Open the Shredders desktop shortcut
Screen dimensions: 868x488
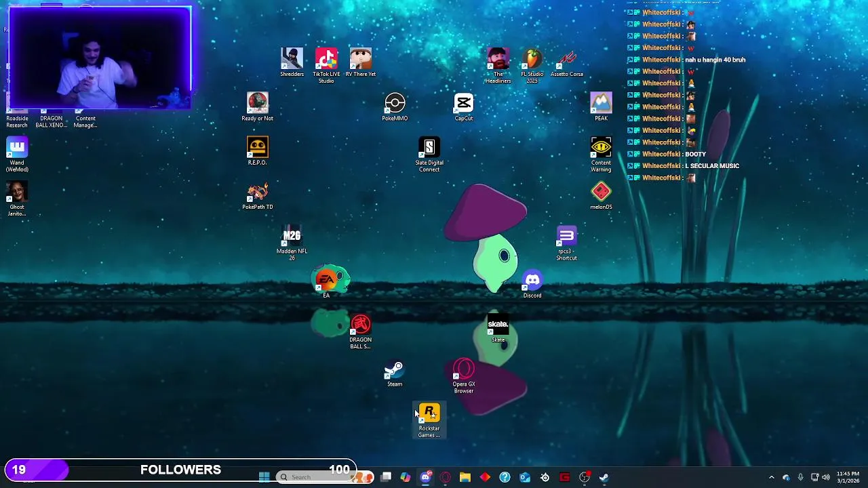tap(292, 62)
